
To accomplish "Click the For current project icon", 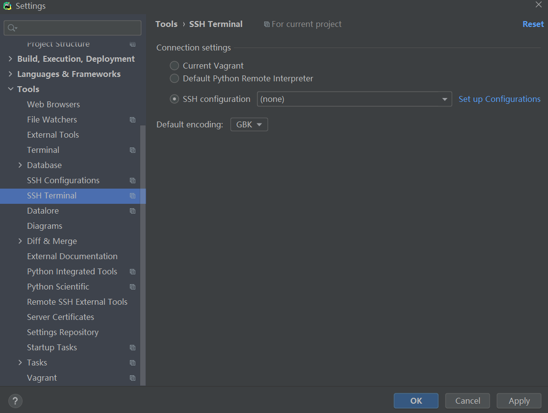I will (267, 24).
